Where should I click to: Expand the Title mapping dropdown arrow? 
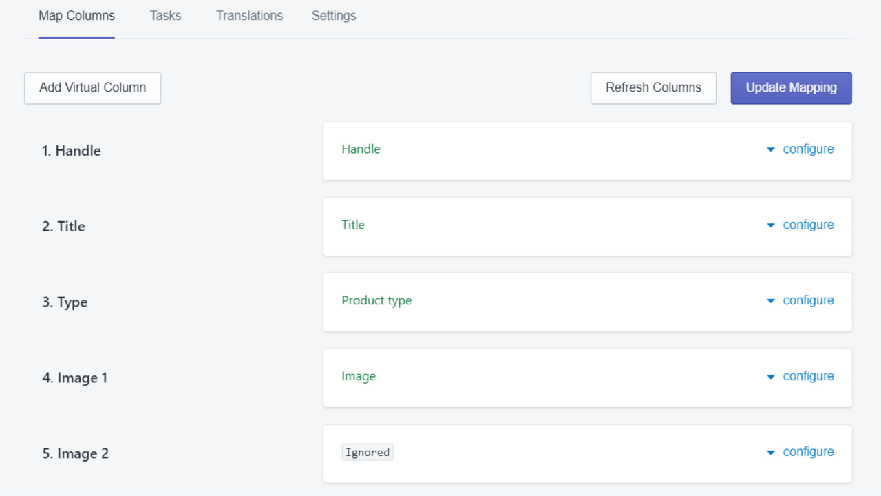pyautogui.click(x=770, y=225)
